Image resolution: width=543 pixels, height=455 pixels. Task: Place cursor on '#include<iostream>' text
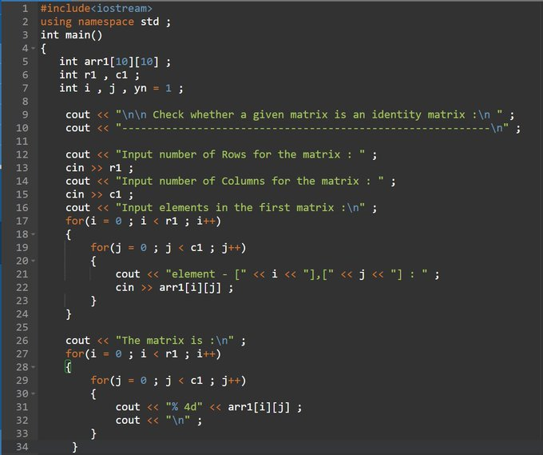click(x=97, y=8)
